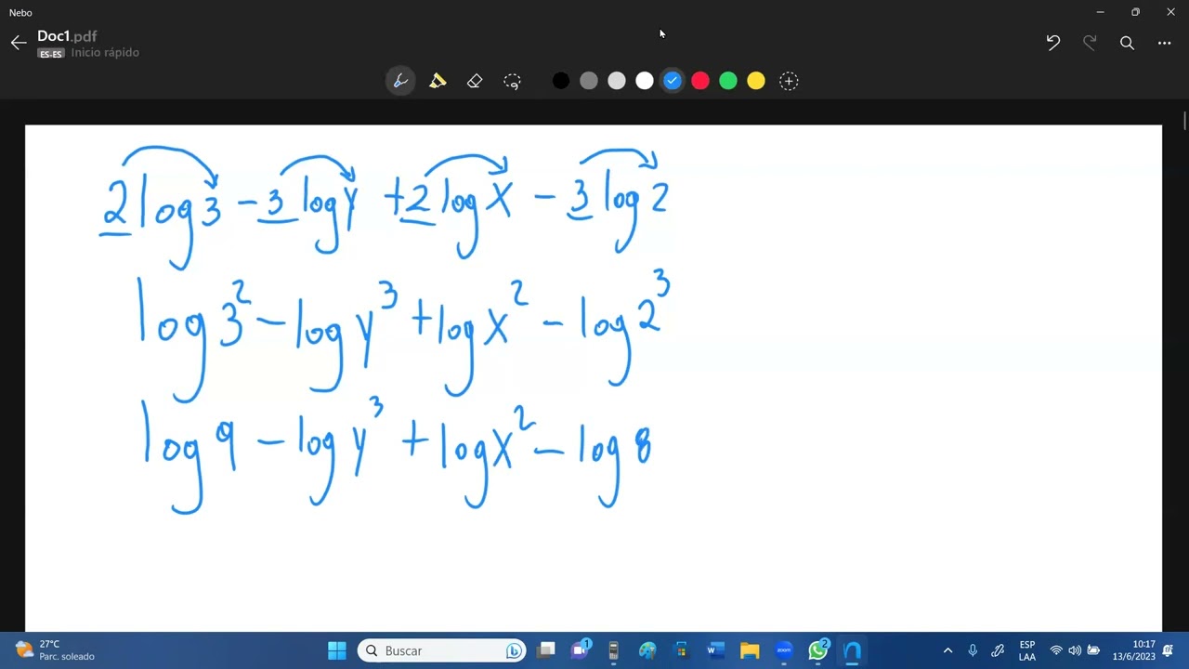Open the calculator app in taskbar

click(x=613, y=650)
